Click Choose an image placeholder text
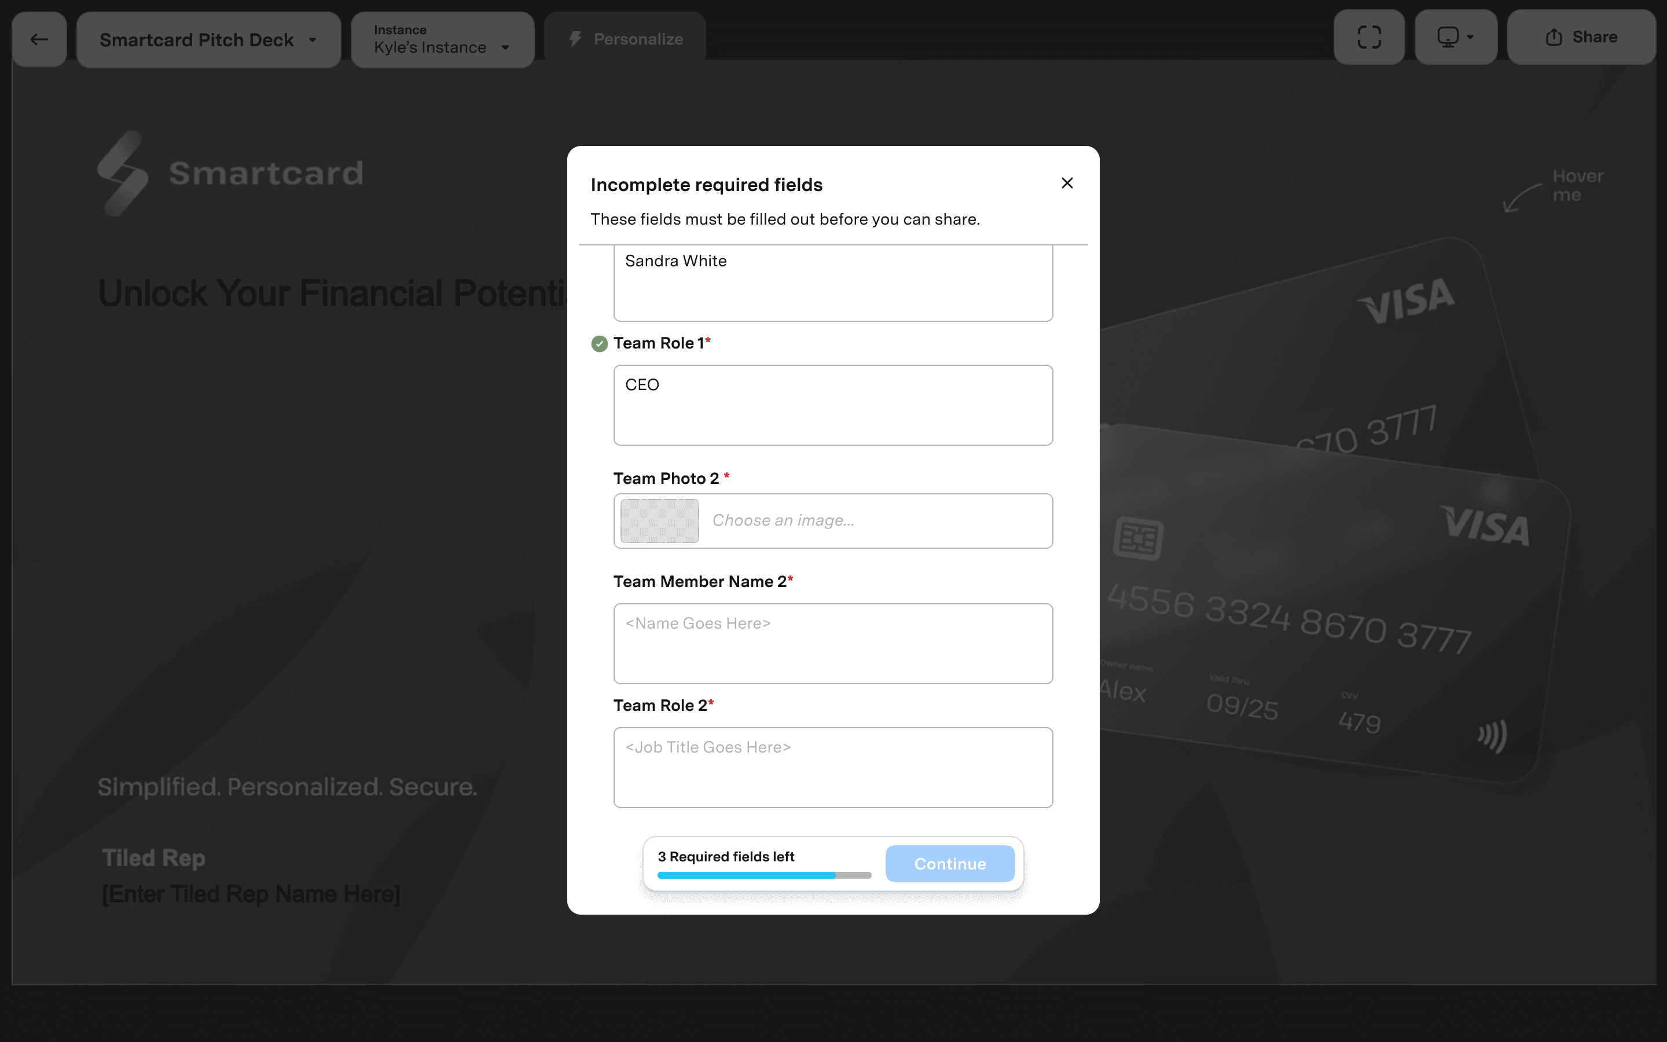Image resolution: width=1667 pixels, height=1042 pixels. click(x=783, y=521)
